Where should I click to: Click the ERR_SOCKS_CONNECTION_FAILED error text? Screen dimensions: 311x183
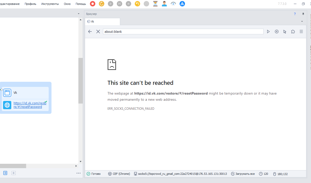tap(131, 109)
